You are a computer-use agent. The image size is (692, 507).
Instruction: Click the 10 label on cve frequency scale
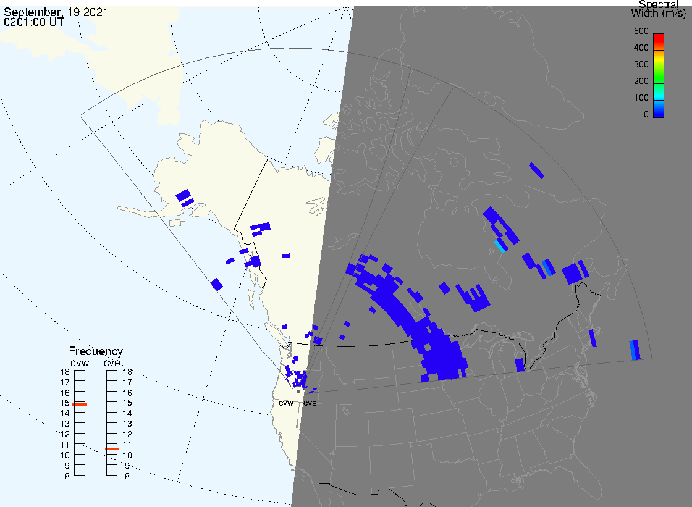click(x=127, y=455)
